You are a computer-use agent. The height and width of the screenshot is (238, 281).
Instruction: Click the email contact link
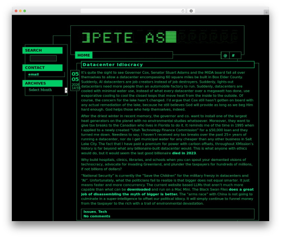point(34,74)
